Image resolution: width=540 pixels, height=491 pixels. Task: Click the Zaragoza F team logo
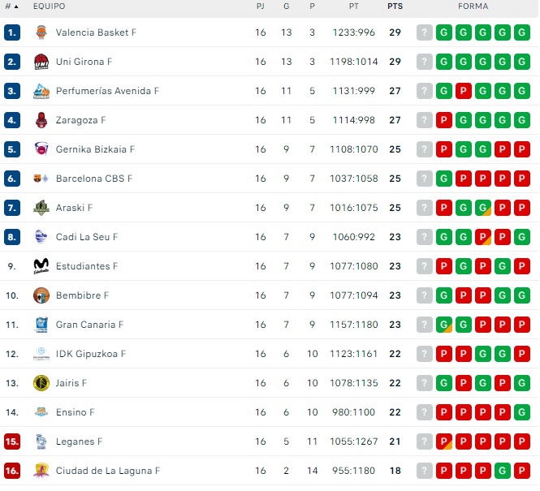pyautogui.click(x=41, y=120)
